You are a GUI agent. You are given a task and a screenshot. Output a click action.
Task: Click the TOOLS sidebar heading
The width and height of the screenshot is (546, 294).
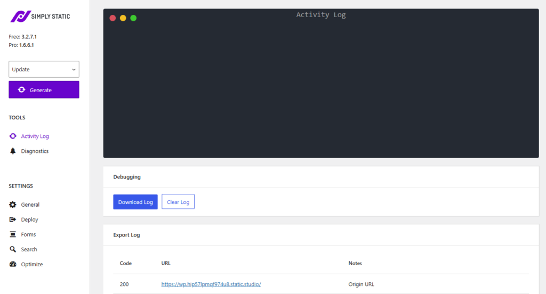pyautogui.click(x=17, y=118)
